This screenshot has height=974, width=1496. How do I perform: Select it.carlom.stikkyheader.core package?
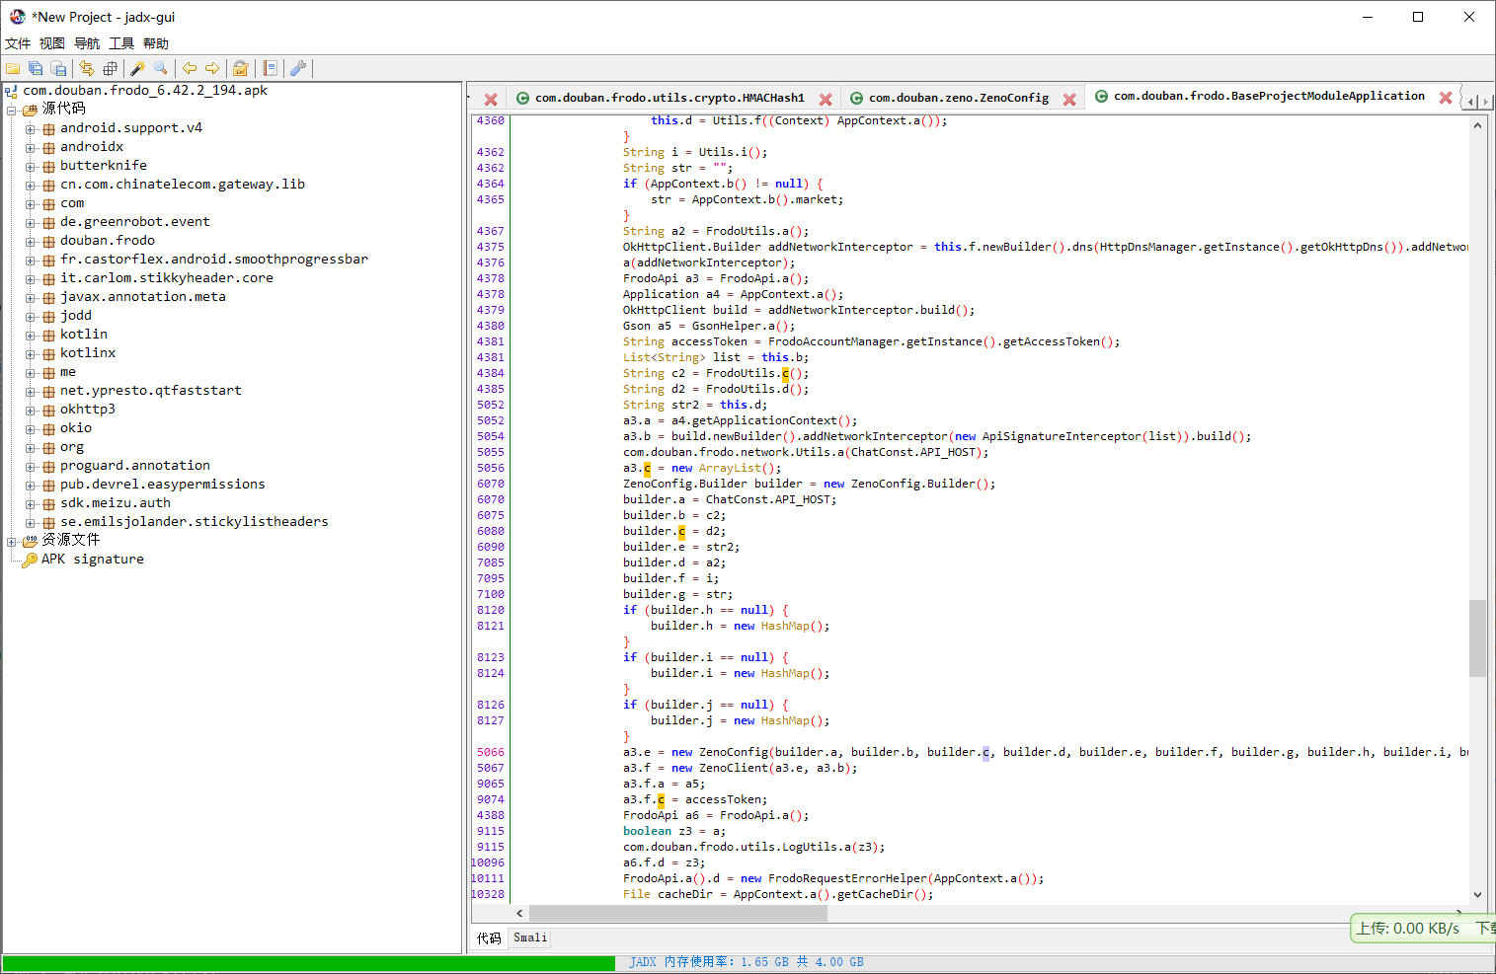click(167, 278)
